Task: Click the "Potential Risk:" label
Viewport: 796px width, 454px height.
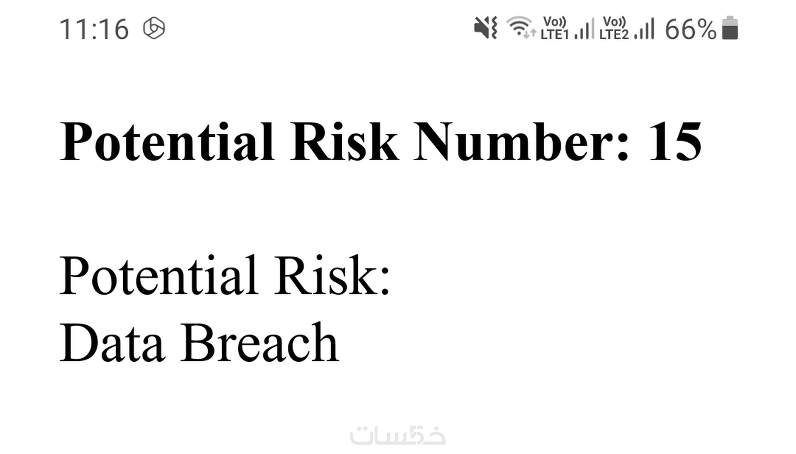Action: (225, 275)
